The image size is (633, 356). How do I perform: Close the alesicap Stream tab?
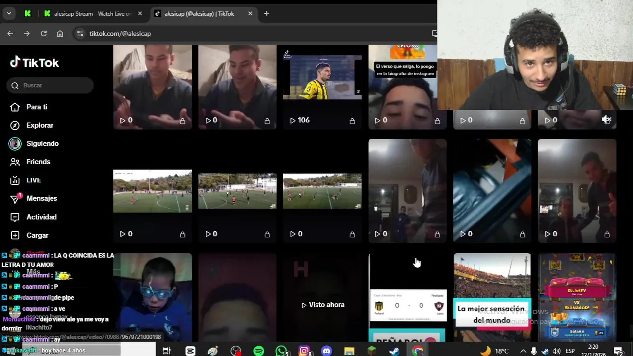[x=140, y=14]
